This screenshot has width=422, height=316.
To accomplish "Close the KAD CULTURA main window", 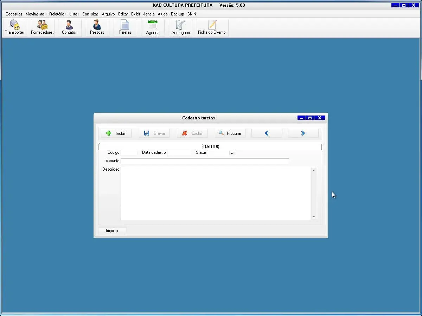I will [x=414, y=5].
